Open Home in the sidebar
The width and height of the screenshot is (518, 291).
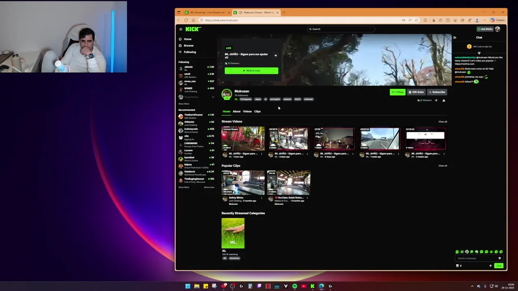185,39
